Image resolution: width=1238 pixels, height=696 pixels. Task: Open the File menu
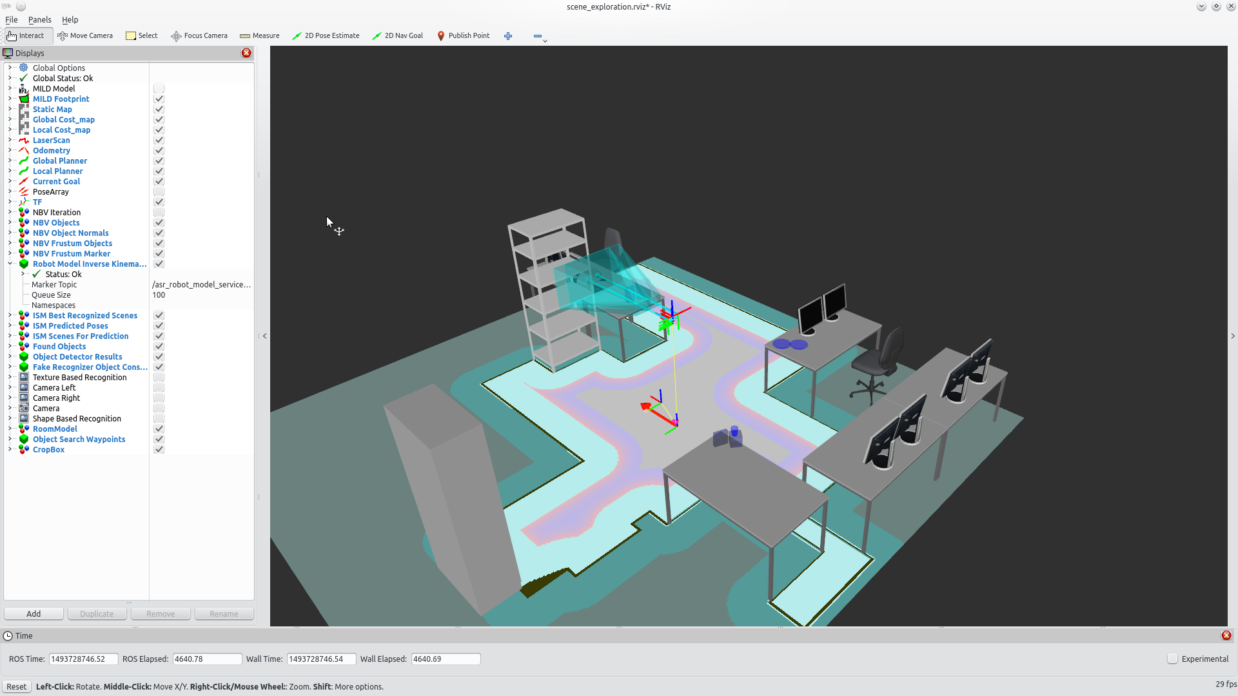click(12, 19)
